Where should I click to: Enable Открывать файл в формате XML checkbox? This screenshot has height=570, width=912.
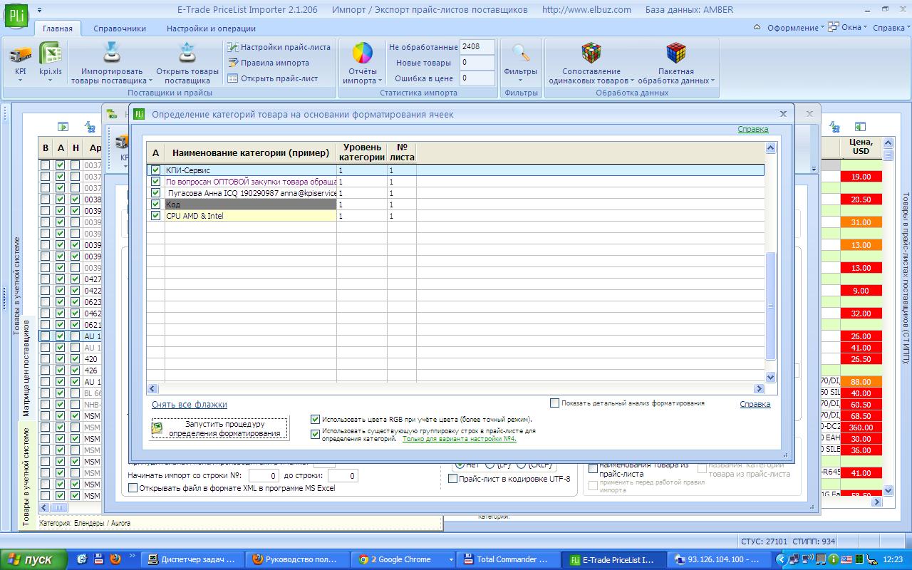133,488
